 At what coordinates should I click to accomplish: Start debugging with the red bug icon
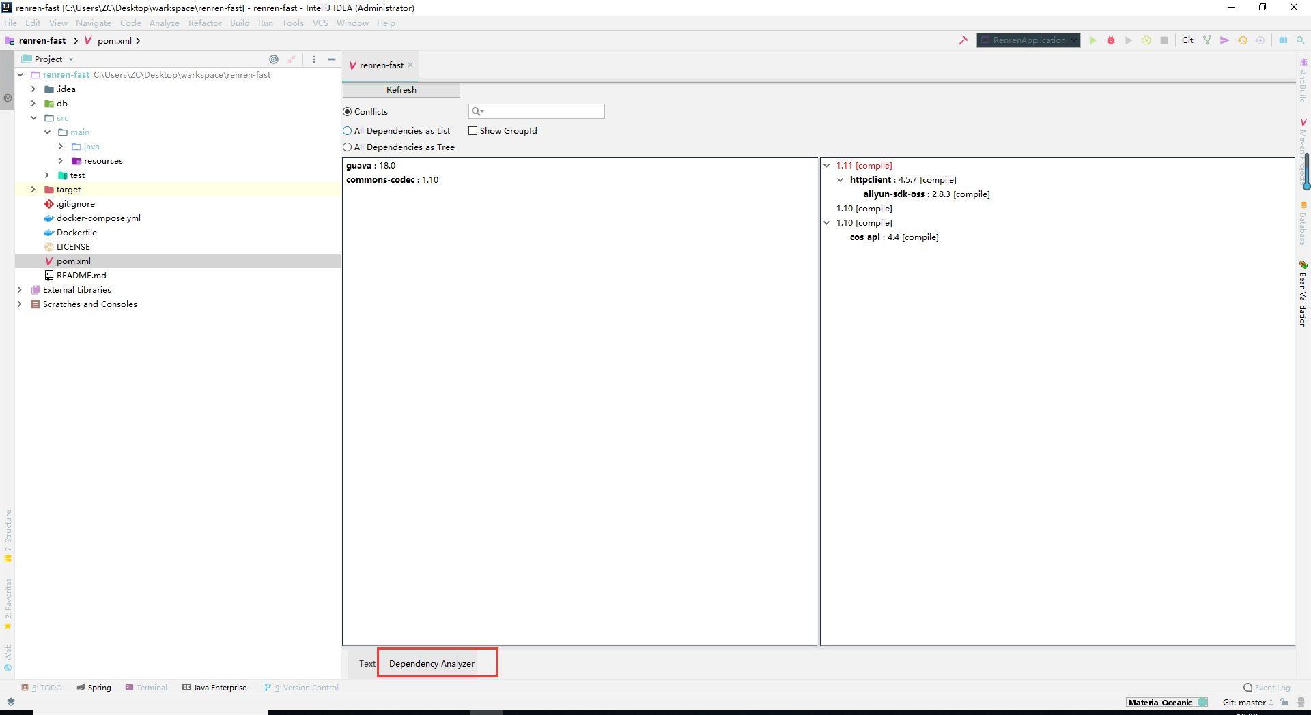coord(1111,40)
